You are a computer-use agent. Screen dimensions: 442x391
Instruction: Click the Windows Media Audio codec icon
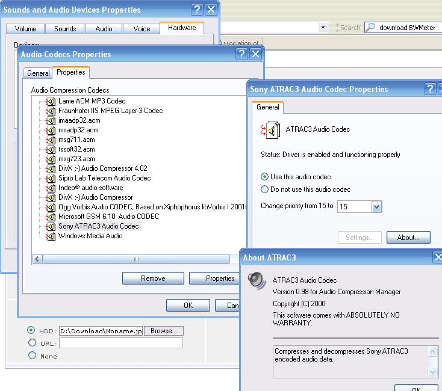pyautogui.click(x=51, y=236)
